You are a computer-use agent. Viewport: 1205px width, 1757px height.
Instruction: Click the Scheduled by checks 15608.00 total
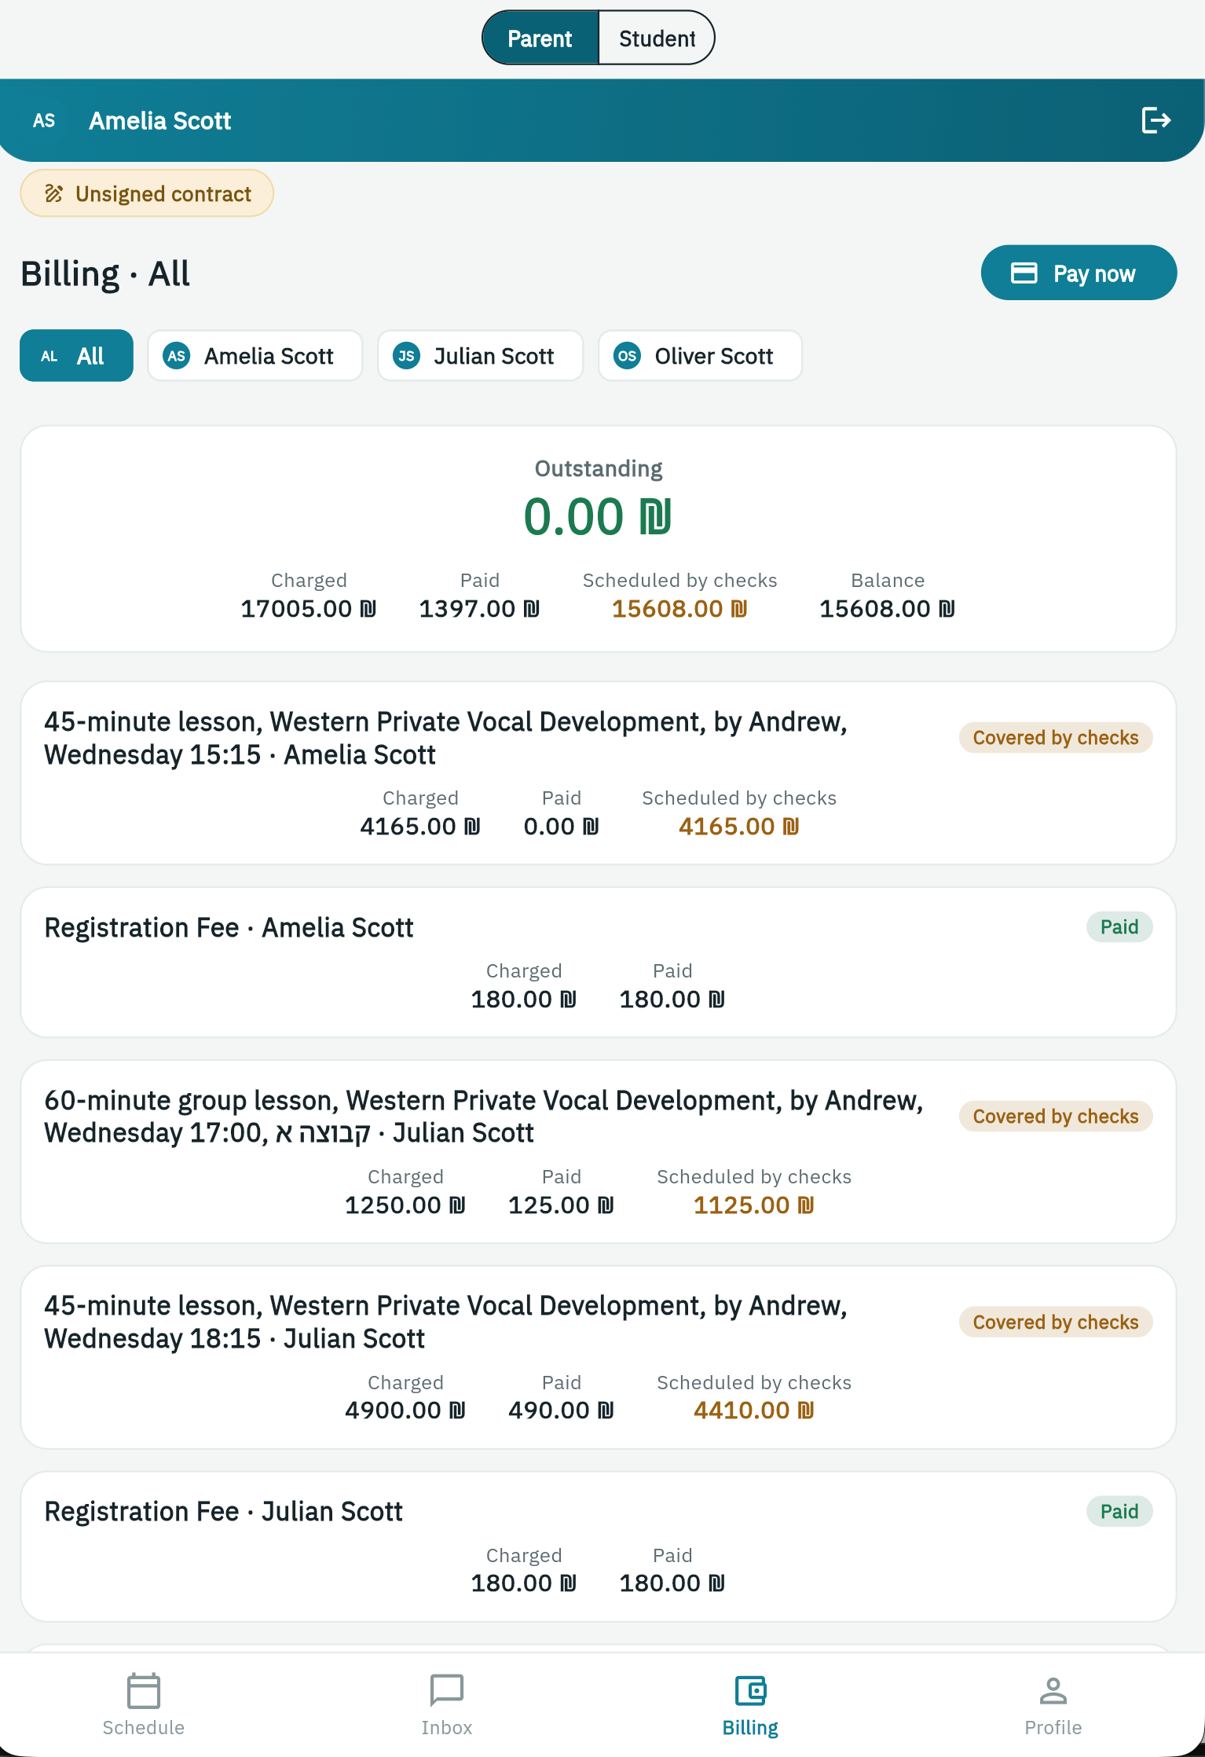(x=679, y=608)
